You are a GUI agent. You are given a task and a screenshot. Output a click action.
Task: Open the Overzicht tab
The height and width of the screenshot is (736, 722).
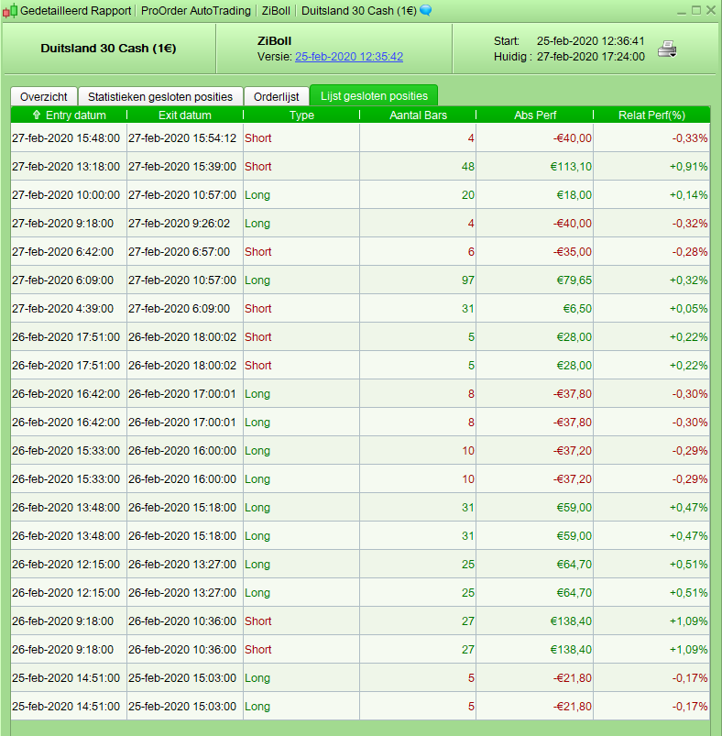tap(44, 96)
